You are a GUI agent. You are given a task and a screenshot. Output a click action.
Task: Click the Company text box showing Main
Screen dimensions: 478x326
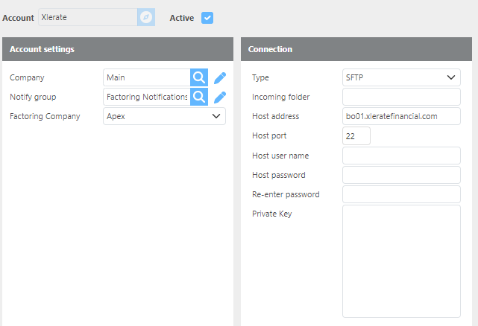tap(147, 77)
